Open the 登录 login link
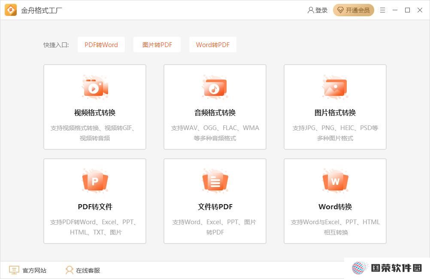The image size is (430, 279). [321, 10]
